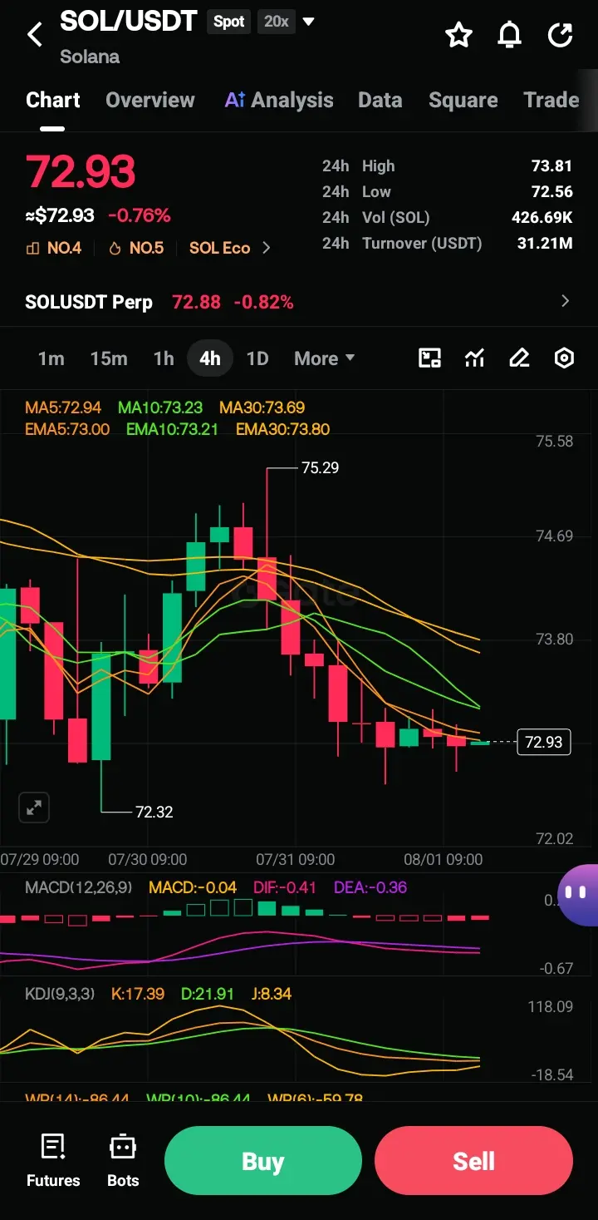Screen dimensions: 598x1220
Task: Tap the K:17.39 value
Action: click(x=139, y=994)
